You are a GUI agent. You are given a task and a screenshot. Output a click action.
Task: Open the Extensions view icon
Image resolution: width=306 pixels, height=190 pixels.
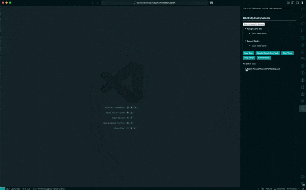pos(303,45)
